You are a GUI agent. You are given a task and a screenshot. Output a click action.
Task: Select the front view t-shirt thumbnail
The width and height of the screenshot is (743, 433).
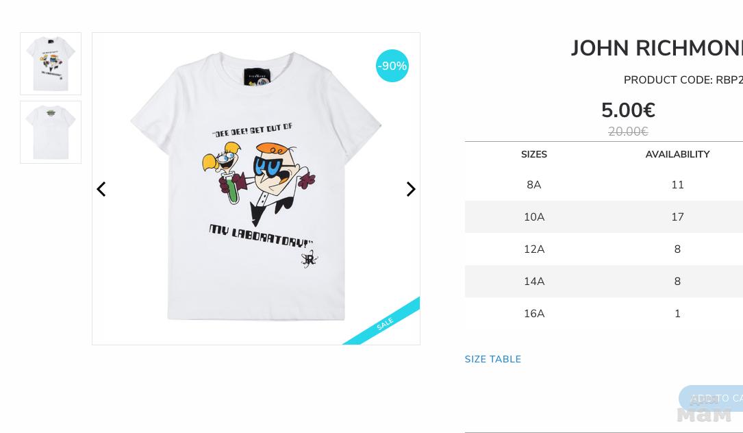(51, 64)
